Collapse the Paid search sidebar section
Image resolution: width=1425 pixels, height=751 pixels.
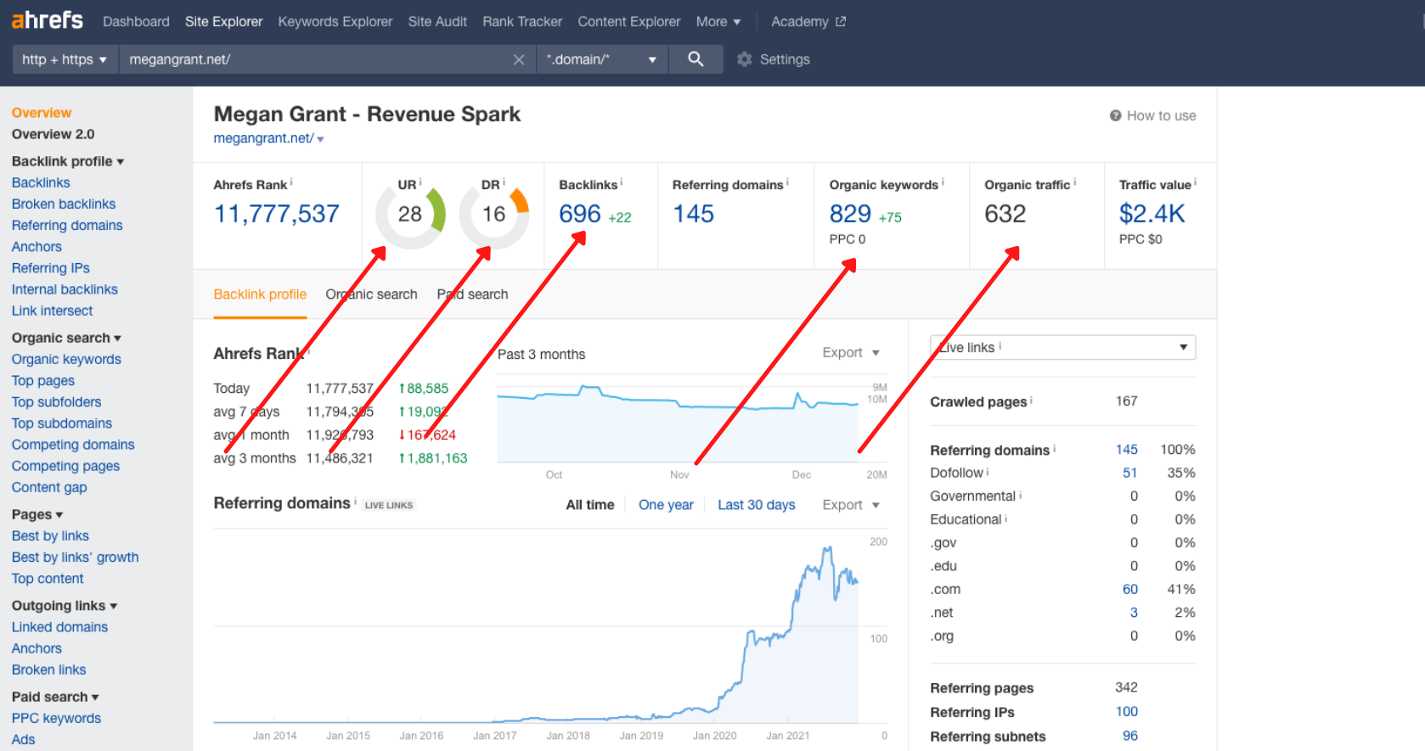pyautogui.click(x=55, y=697)
